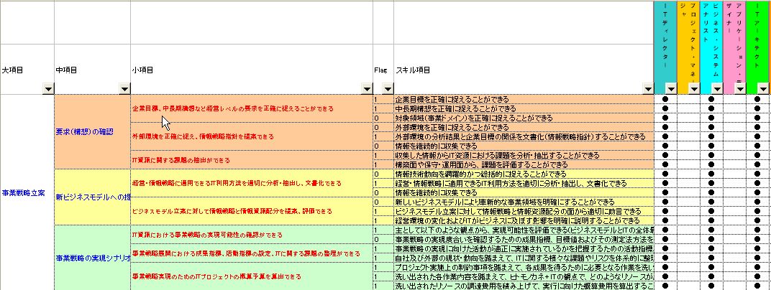
Task: Select skill 収集した情報からIT資源における課題を分析・抽出することができる
Action: click(x=524, y=155)
